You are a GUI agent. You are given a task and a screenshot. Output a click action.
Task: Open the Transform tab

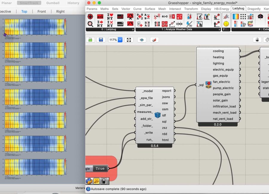(x=191, y=9)
